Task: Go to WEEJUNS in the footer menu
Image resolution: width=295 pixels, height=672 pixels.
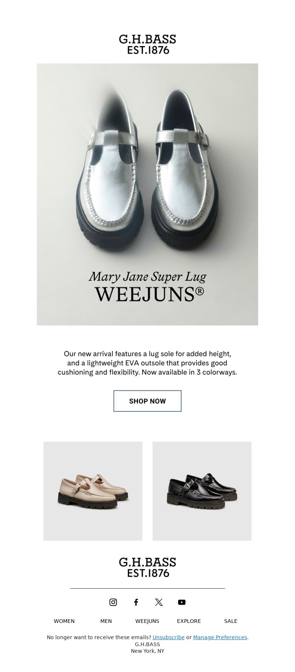Action: tap(147, 621)
